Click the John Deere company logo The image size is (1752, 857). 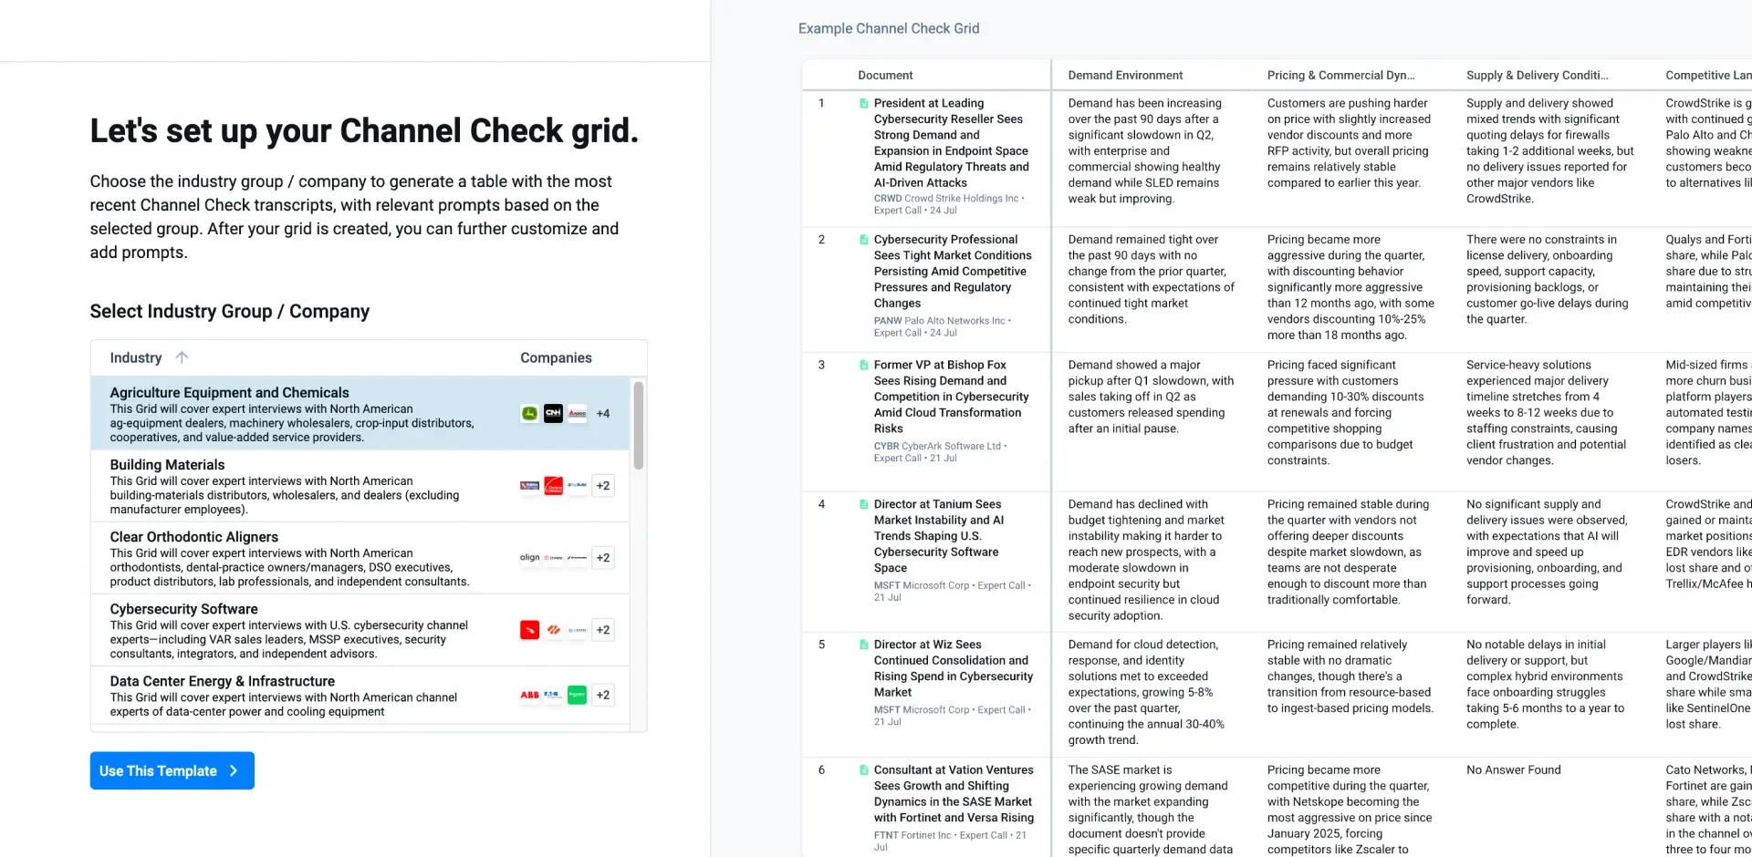tap(529, 414)
